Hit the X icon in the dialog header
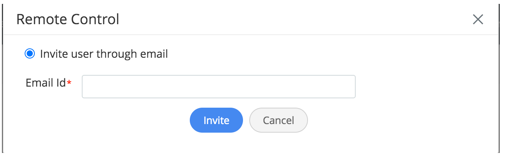Viewport: 513px width, 158px height. coord(478,20)
